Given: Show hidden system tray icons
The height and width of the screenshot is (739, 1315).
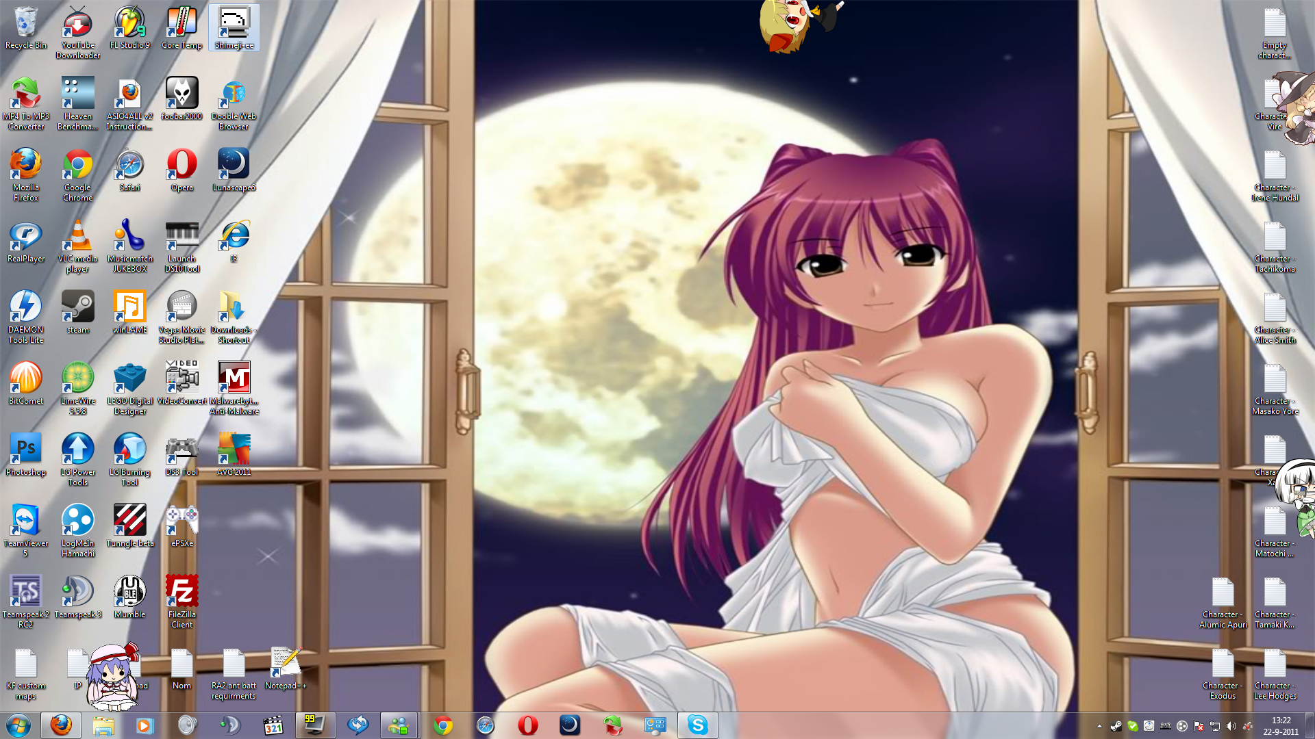Looking at the screenshot, I should pos(1099,726).
